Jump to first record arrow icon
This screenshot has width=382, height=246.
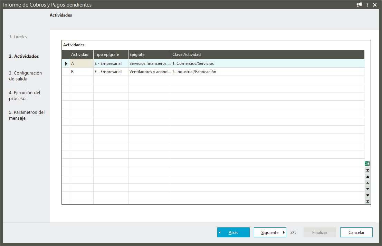pyautogui.click(x=367, y=170)
